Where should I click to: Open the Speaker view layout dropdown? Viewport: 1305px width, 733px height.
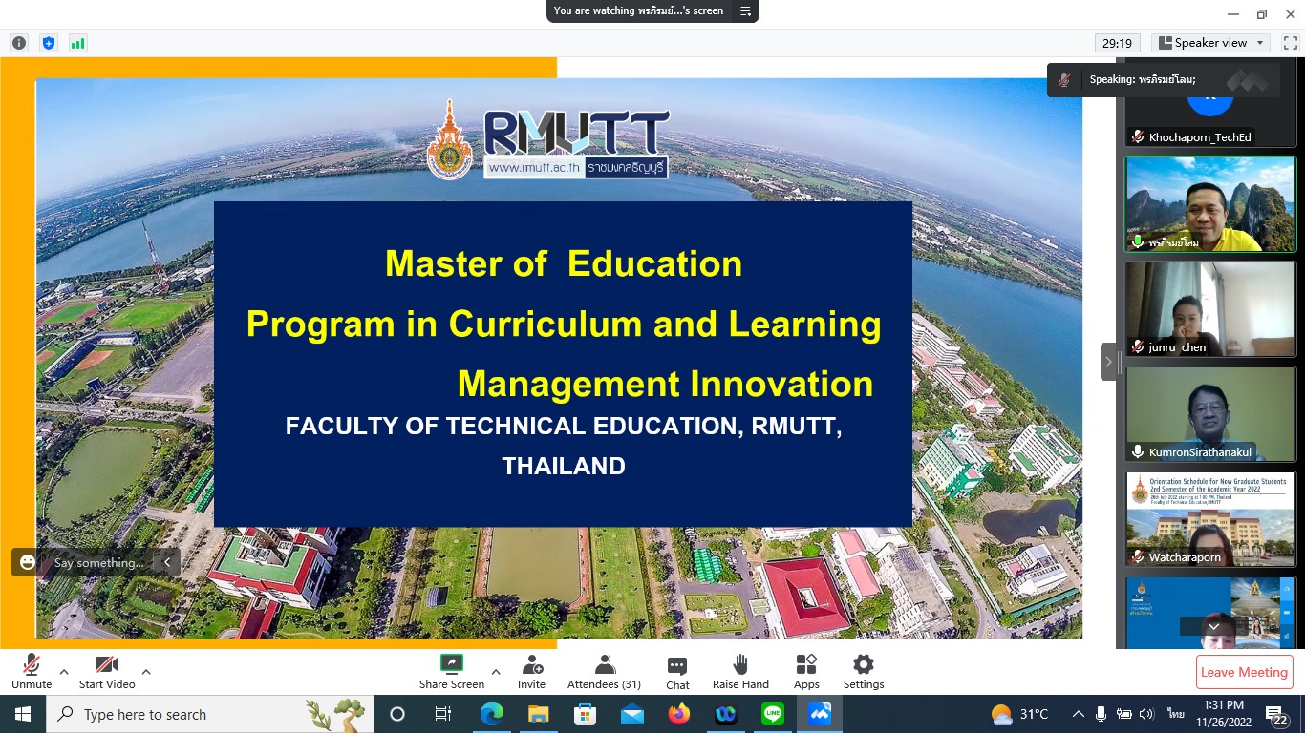(1210, 43)
